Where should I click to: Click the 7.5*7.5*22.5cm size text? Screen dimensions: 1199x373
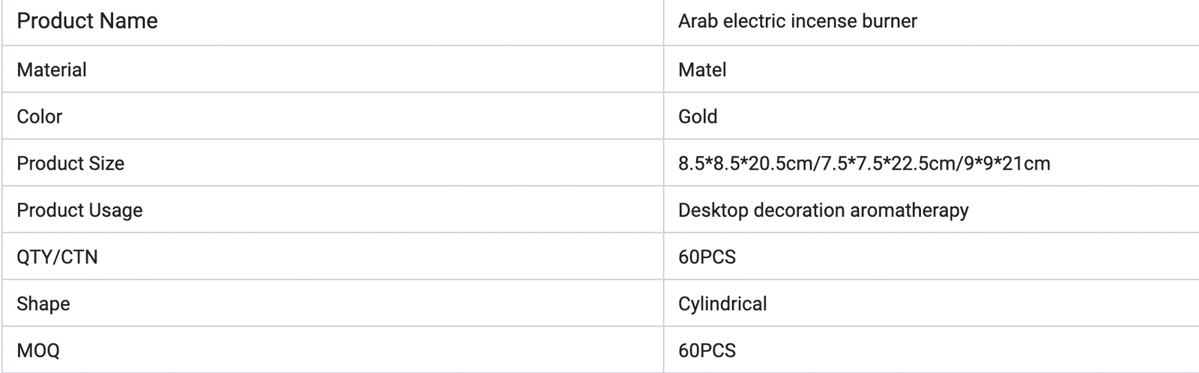click(x=887, y=163)
